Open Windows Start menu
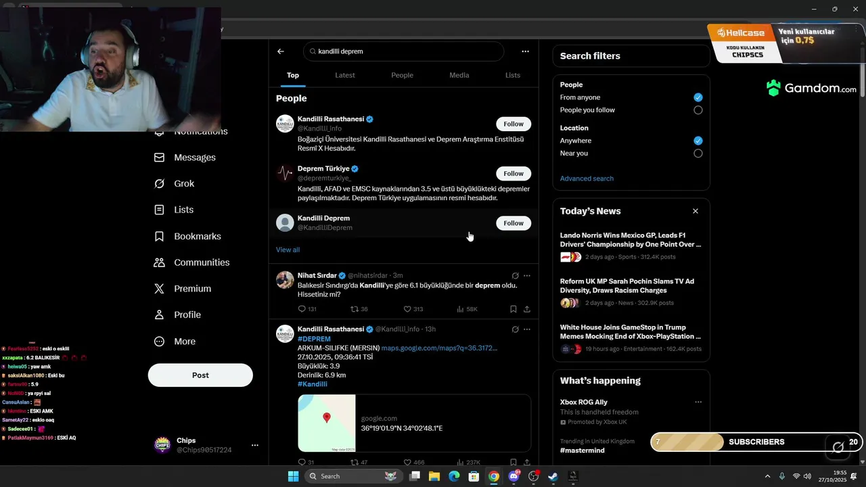Screen dimensions: 866x487 pyautogui.click(x=293, y=476)
